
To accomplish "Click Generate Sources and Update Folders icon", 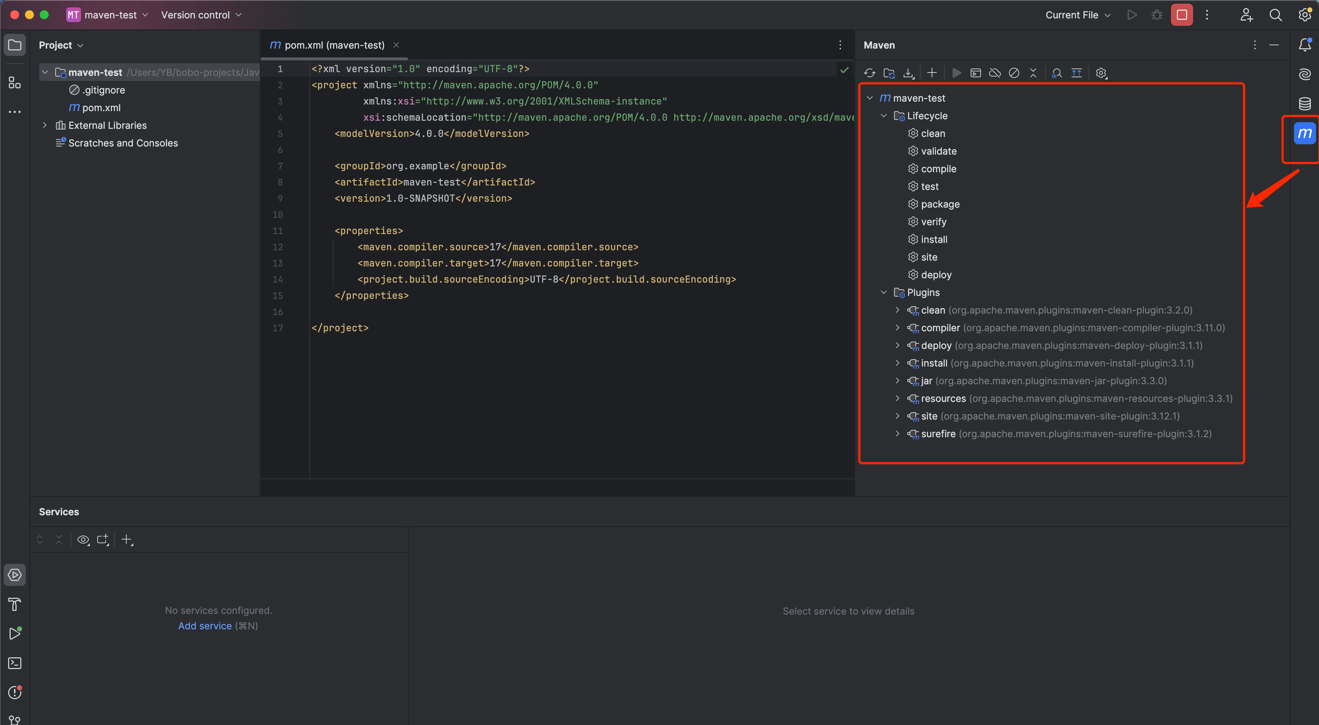I will (889, 73).
